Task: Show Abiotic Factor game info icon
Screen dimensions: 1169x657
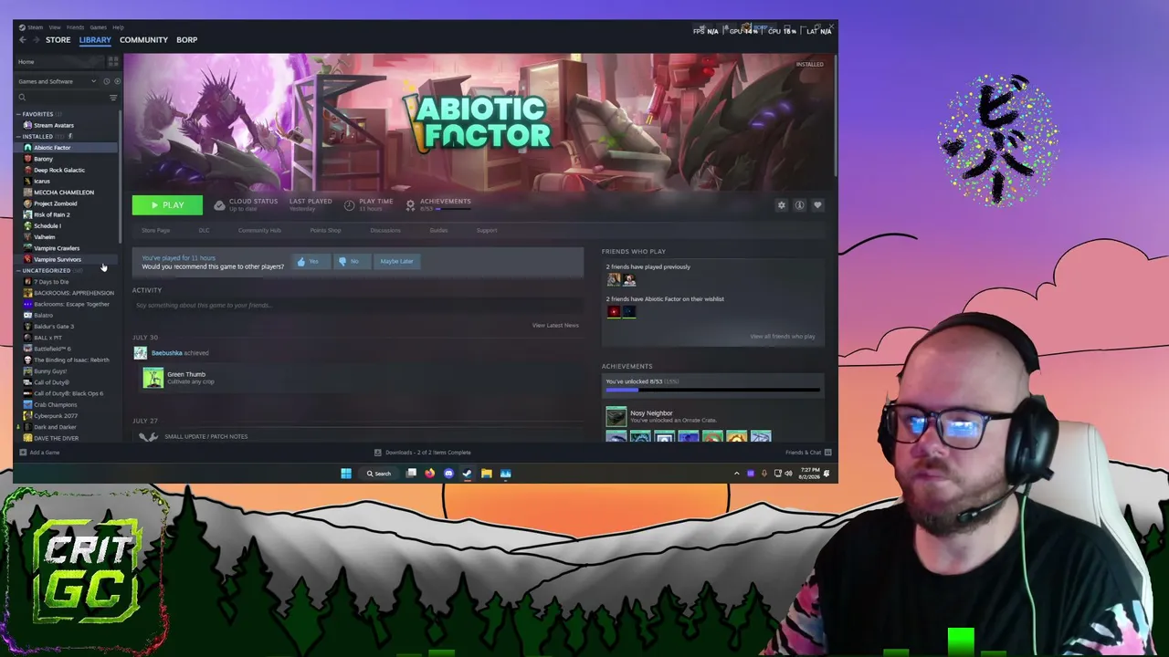Action: click(x=799, y=205)
